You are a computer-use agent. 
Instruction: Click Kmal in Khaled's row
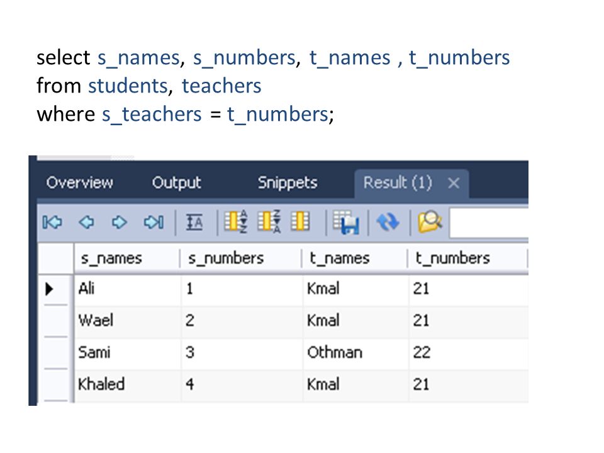[356, 385]
